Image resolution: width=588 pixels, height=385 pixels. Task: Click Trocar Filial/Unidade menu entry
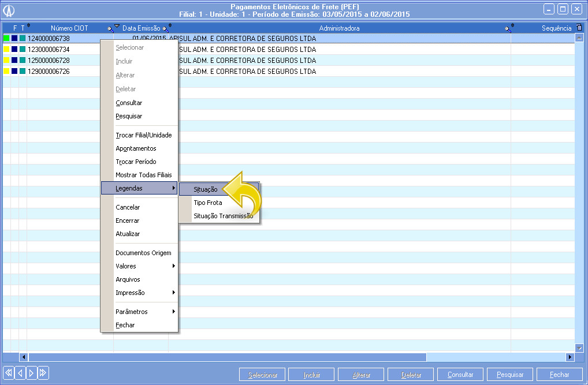tap(143, 135)
